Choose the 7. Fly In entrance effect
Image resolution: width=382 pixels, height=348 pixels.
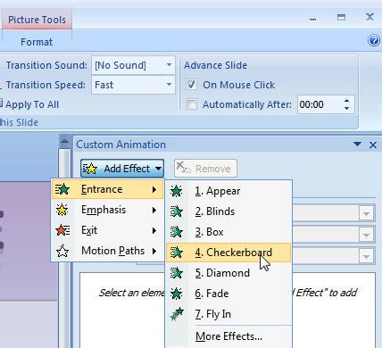click(228, 314)
